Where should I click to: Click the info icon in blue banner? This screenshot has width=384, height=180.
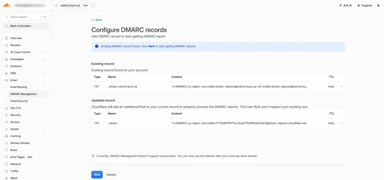[97, 46]
